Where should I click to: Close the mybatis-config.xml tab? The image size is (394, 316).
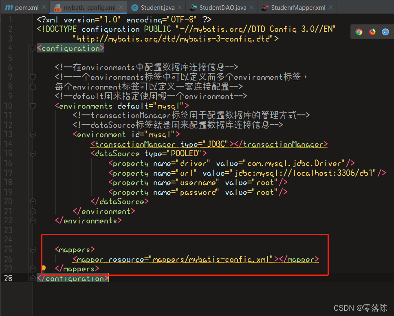tap(121, 7)
